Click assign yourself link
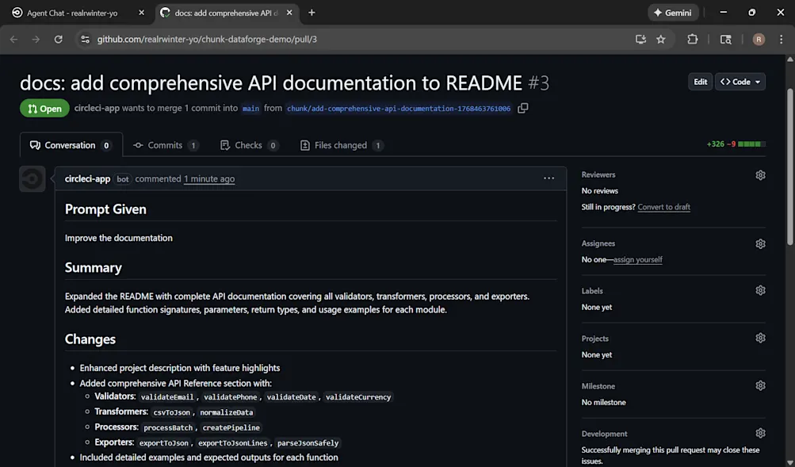This screenshot has height=467, width=795. (637, 259)
